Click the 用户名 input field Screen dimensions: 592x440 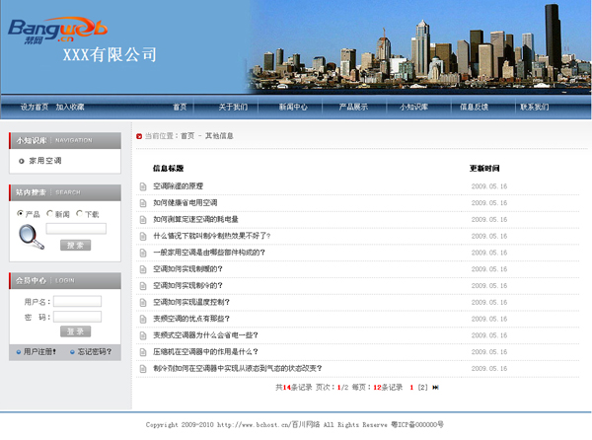(x=77, y=302)
